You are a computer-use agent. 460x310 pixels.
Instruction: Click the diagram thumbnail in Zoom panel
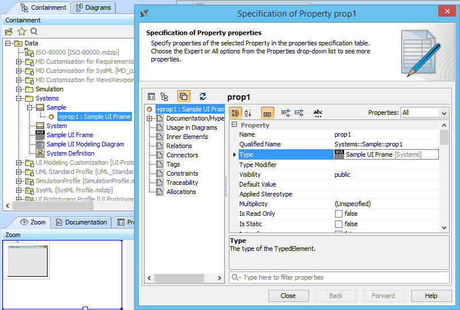[28, 261]
